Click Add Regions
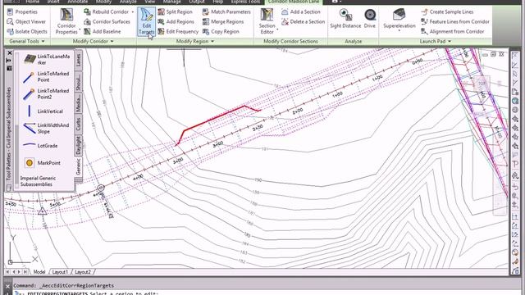525x295 pixels. tap(176, 21)
